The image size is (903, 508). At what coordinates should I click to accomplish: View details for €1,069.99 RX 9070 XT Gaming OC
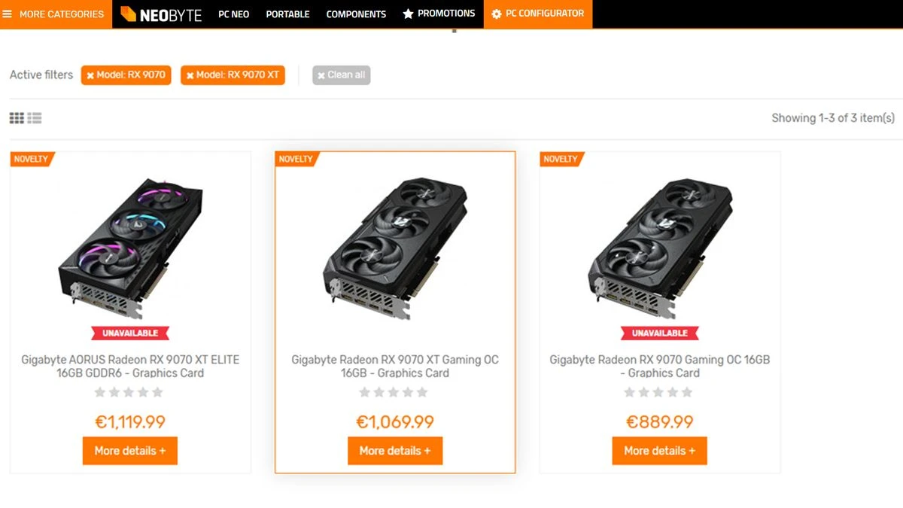tap(395, 451)
